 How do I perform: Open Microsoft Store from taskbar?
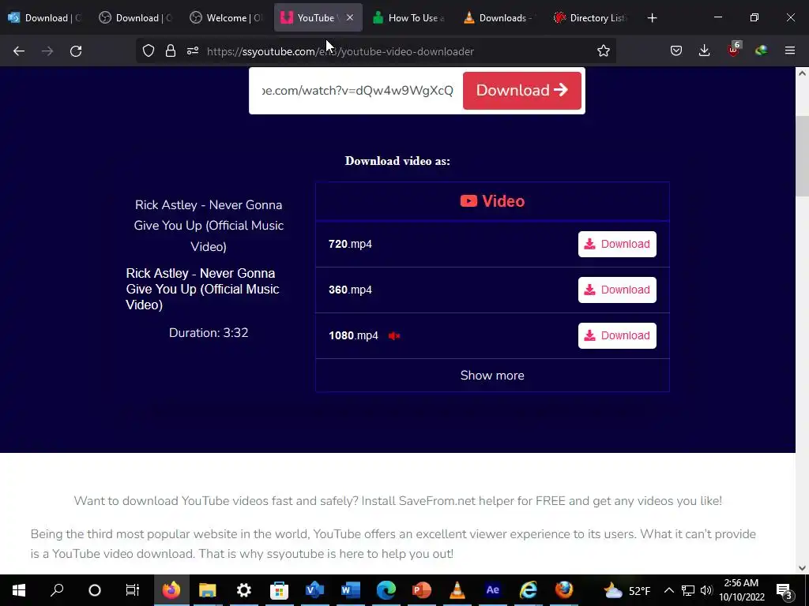(x=279, y=590)
